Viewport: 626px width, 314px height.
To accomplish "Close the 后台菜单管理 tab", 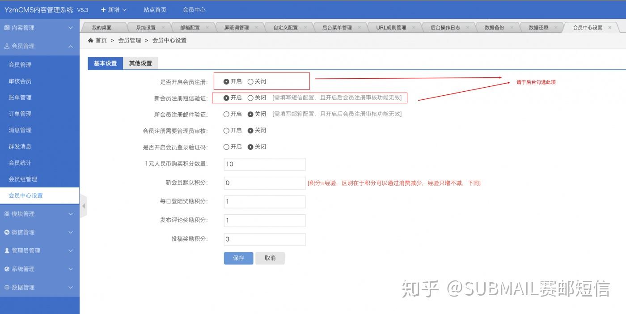I will (360, 27).
